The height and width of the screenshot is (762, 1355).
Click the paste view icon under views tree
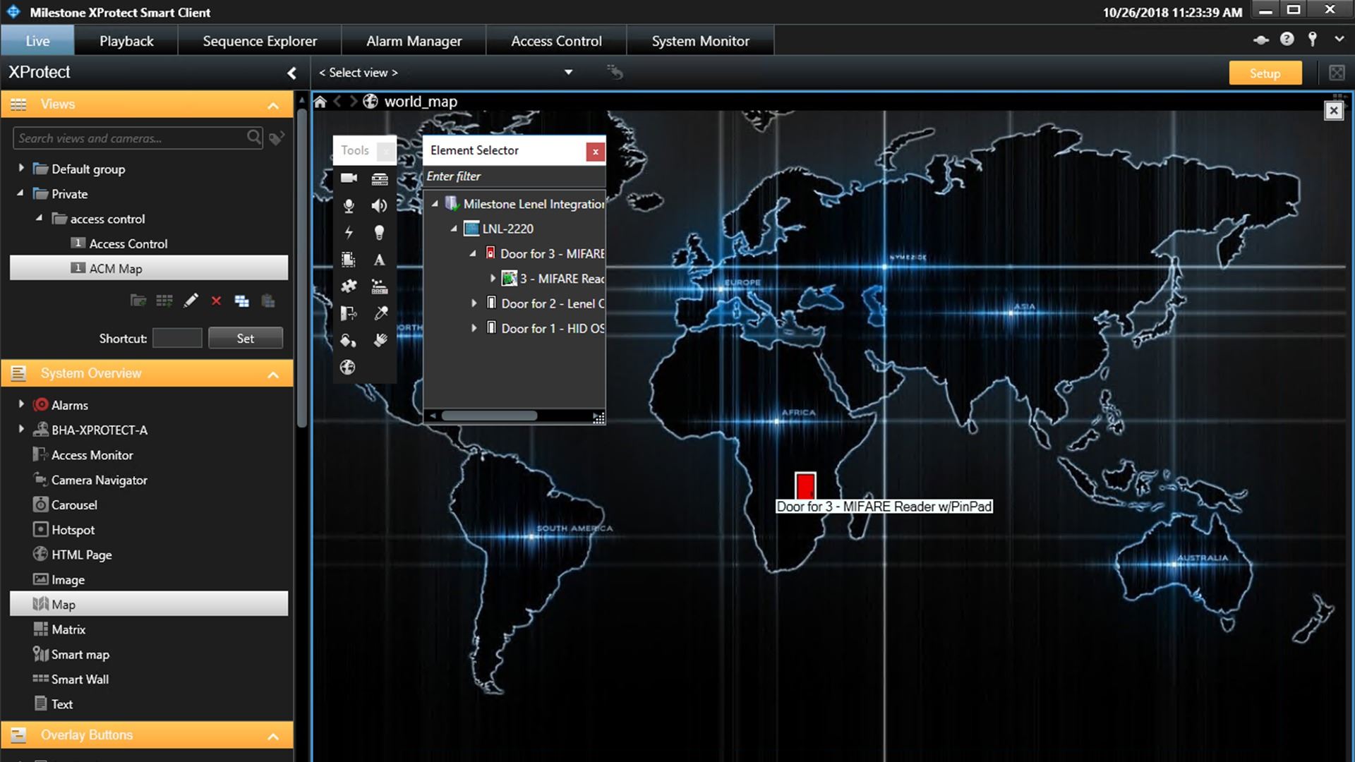click(268, 301)
